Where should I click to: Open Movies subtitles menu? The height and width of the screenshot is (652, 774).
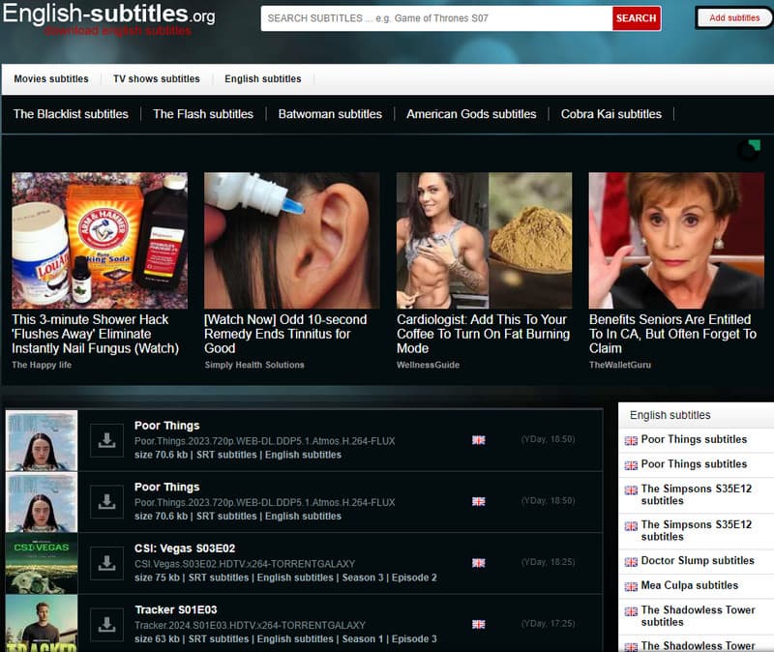coord(51,79)
